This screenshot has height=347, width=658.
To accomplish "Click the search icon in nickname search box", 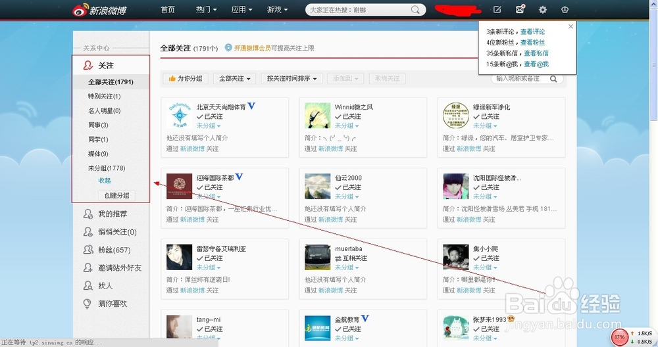I will pyautogui.click(x=553, y=78).
